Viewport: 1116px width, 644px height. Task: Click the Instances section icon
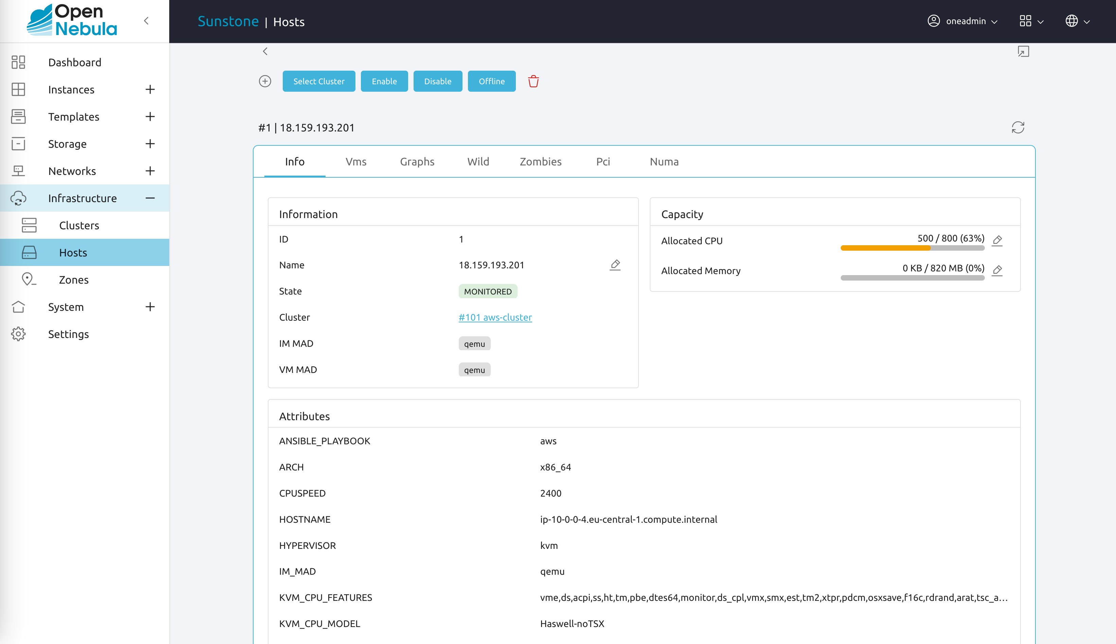pyautogui.click(x=18, y=90)
